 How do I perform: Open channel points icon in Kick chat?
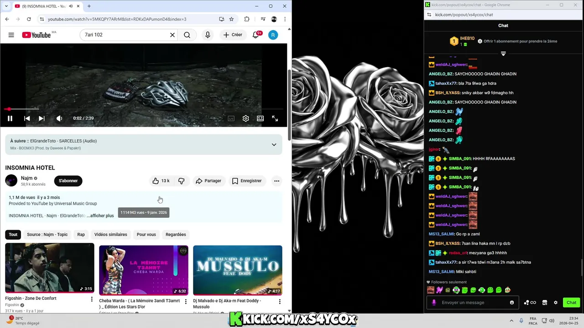pyautogui.click(x=530, y=302)
